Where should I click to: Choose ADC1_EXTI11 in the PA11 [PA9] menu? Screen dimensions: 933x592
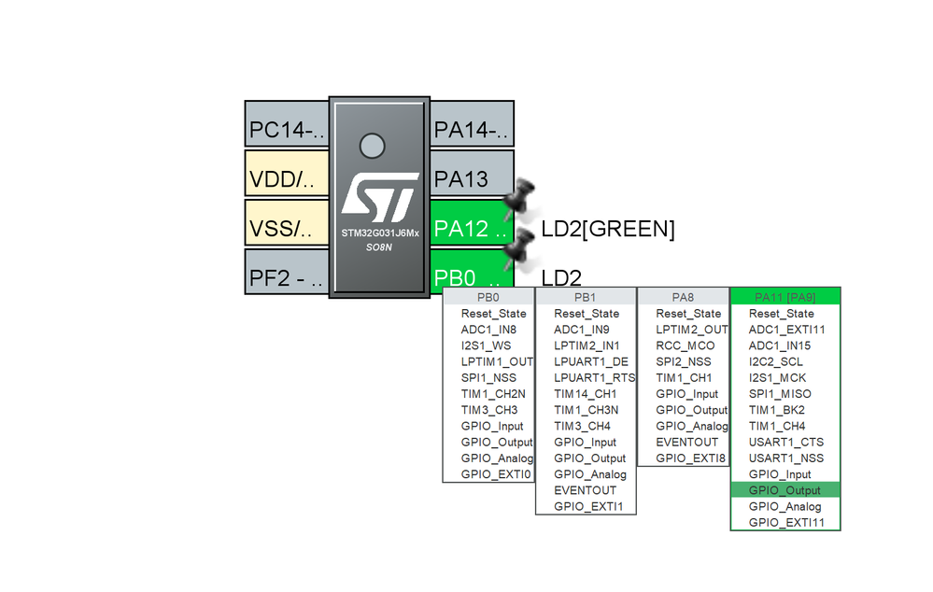pyautogui.click(x=785, y=330)
